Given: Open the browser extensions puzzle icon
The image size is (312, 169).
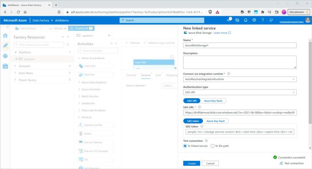Looking at the screenshot, I should click(x=262, y=12).
